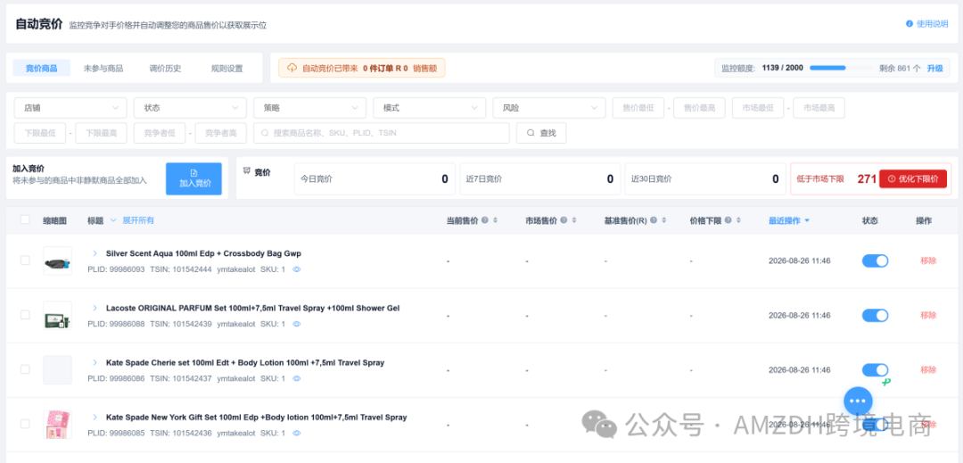Click the product search box 搜索商品名称

pyautogui.click(x=382, y=133)
